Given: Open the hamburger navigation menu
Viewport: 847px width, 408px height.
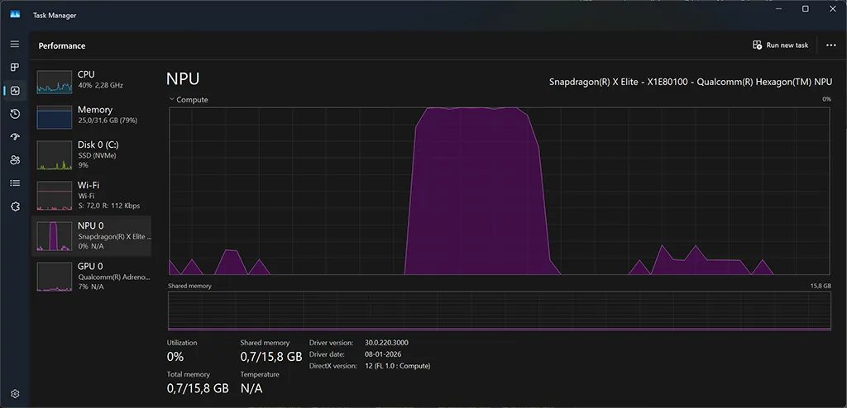Looking at the screenshot, I should (x=15, y=44).
